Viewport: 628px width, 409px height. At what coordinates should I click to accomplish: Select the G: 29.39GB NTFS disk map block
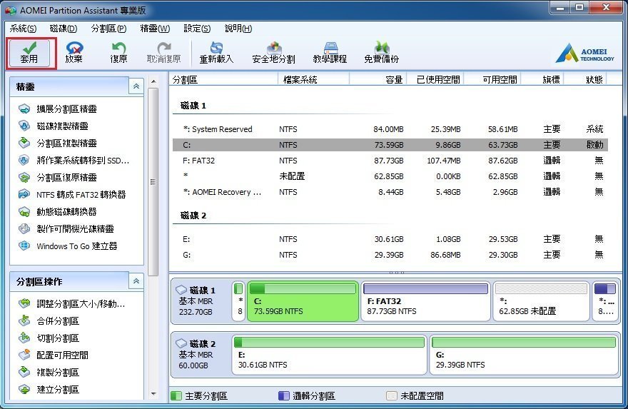[x=525, y=355]
